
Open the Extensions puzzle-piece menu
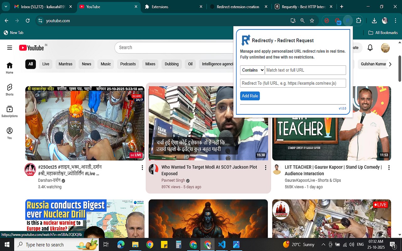(359, 21)
